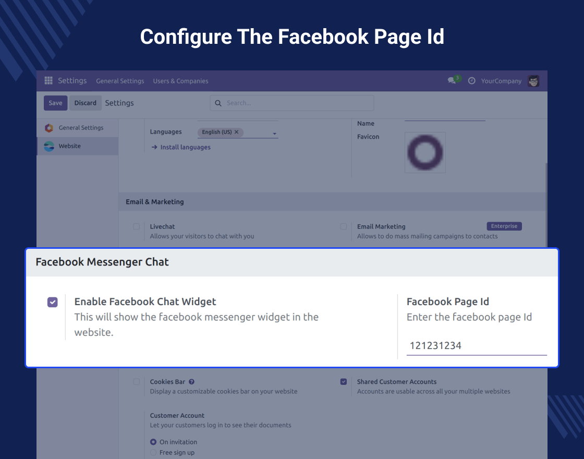Image resolution: width=584 pixels, height=459 pixels.
Task: Click the Save button
Action: [x=55, y=103]
